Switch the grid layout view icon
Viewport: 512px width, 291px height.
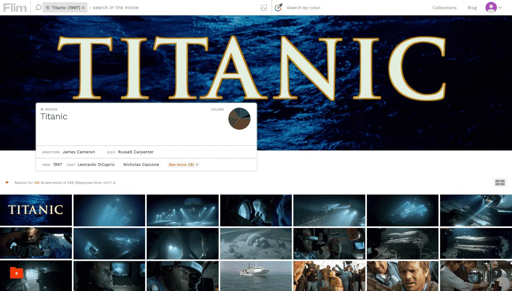coord(500,183)
